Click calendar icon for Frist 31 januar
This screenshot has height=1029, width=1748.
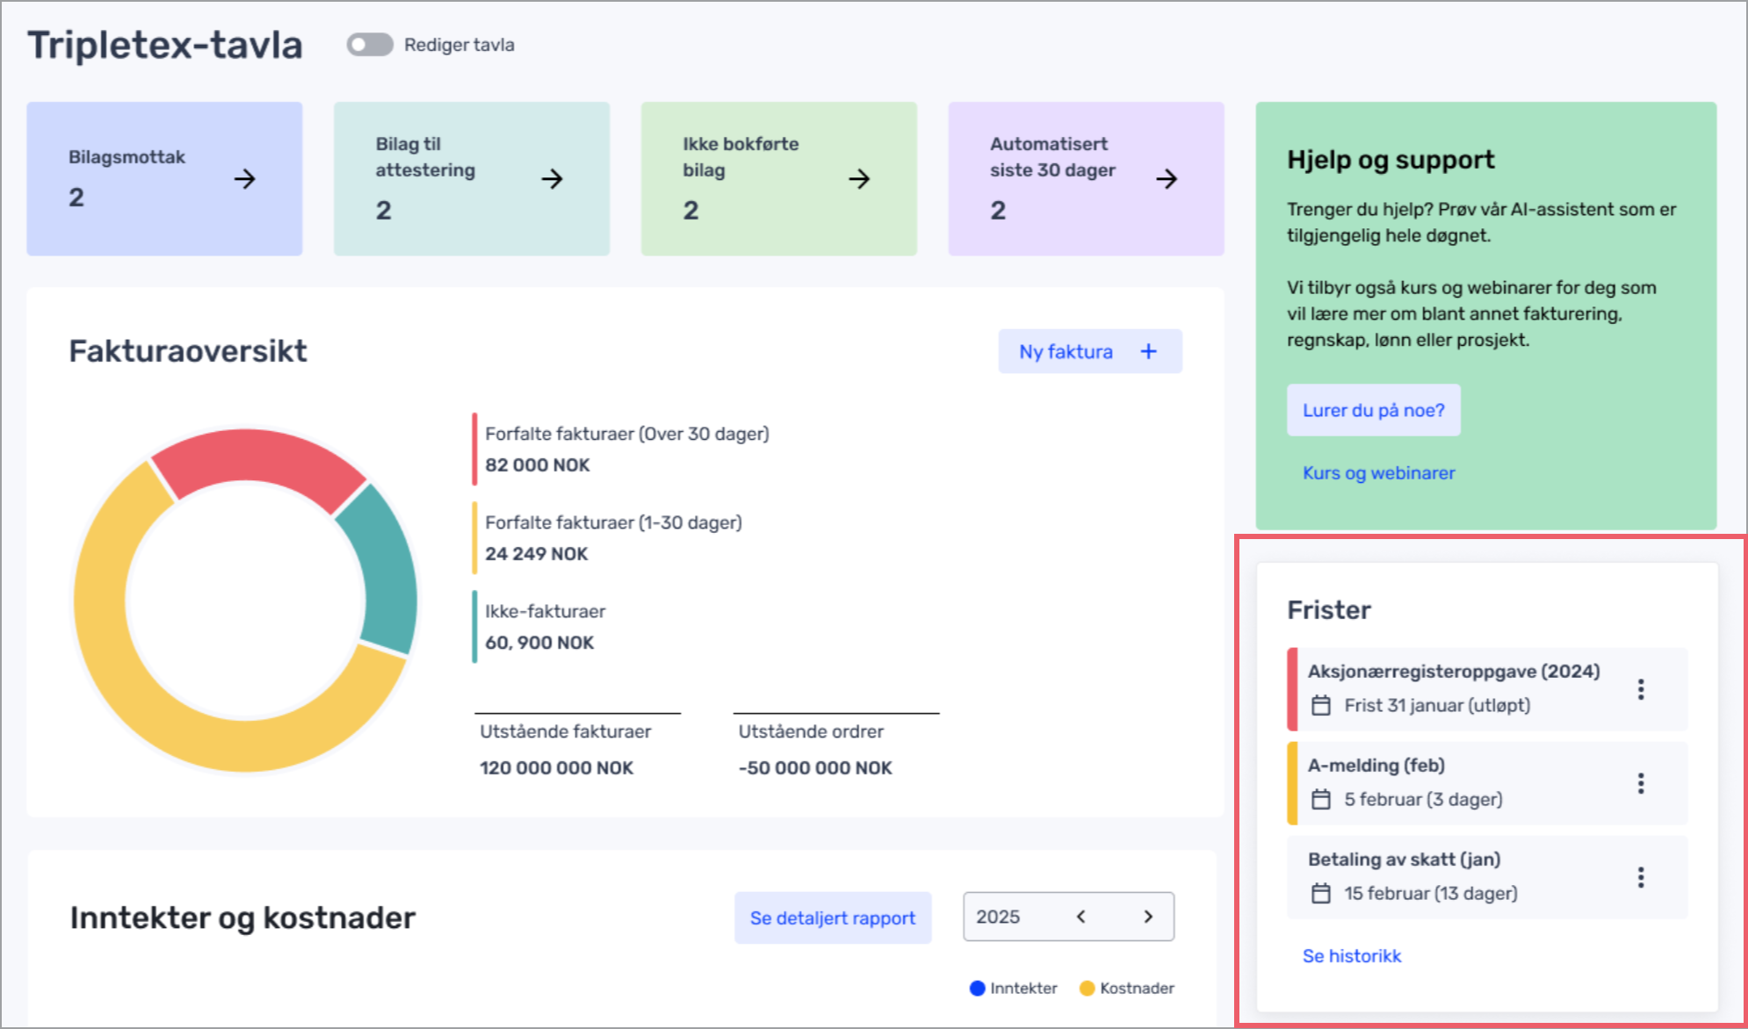(x=1321, y=705)
